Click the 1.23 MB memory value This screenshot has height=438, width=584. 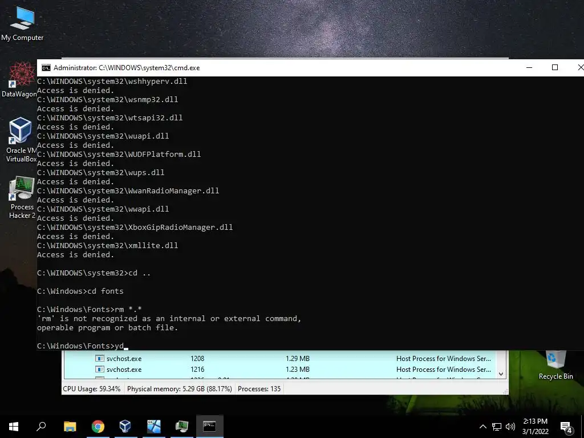pos(298,369)
